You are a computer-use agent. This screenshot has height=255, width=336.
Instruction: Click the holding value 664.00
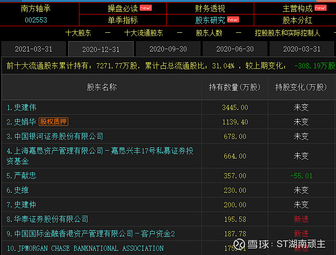235,156
